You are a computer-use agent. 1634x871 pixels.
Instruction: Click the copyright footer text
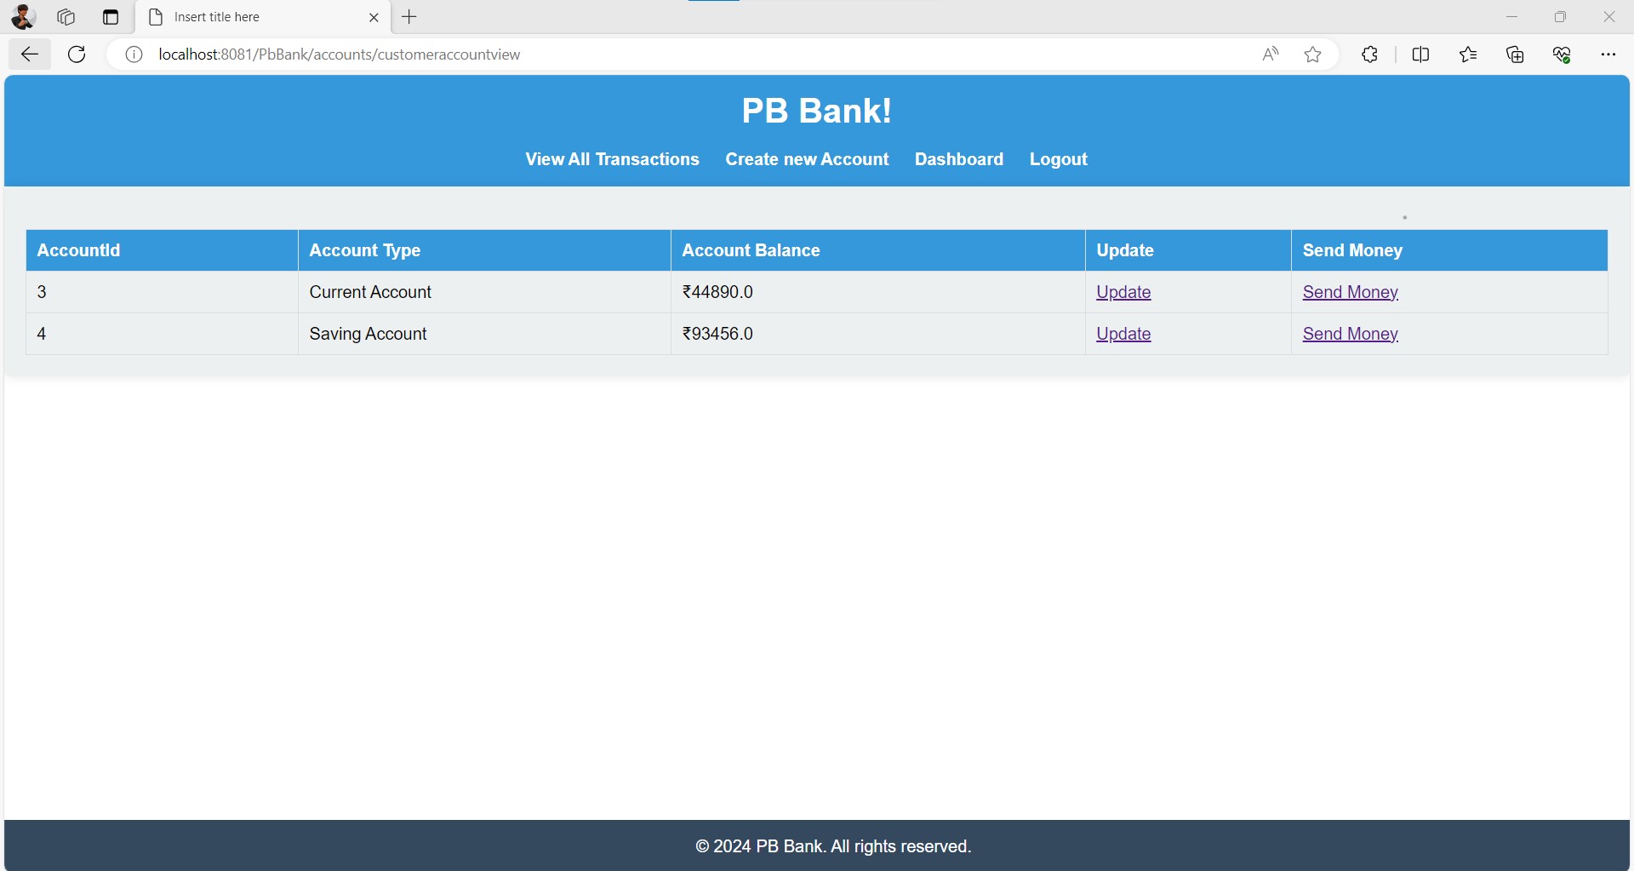[833, 846]
